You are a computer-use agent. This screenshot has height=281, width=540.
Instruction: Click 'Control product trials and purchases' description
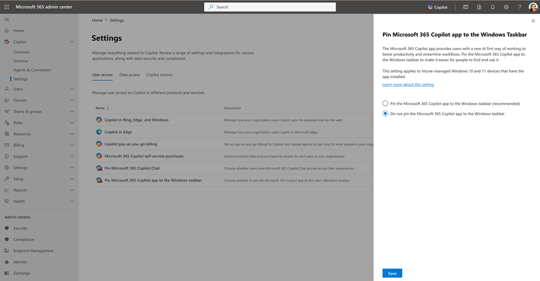coord(284,156)
